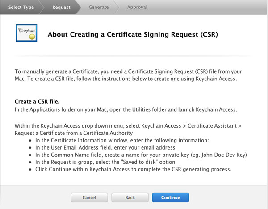Jump to the Generate step
This screenshot has height=209, width=268.
(x=98, y=7)
